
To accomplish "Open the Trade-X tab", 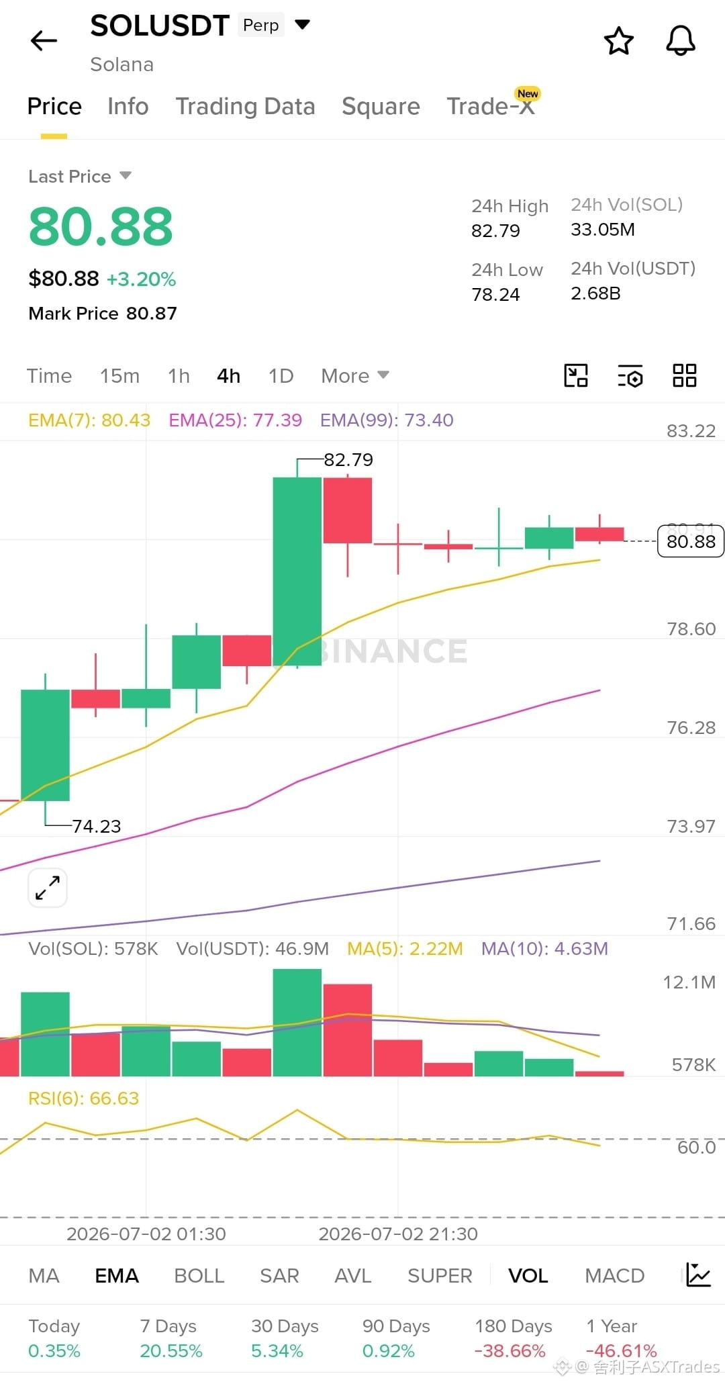I will click(491, 107).
